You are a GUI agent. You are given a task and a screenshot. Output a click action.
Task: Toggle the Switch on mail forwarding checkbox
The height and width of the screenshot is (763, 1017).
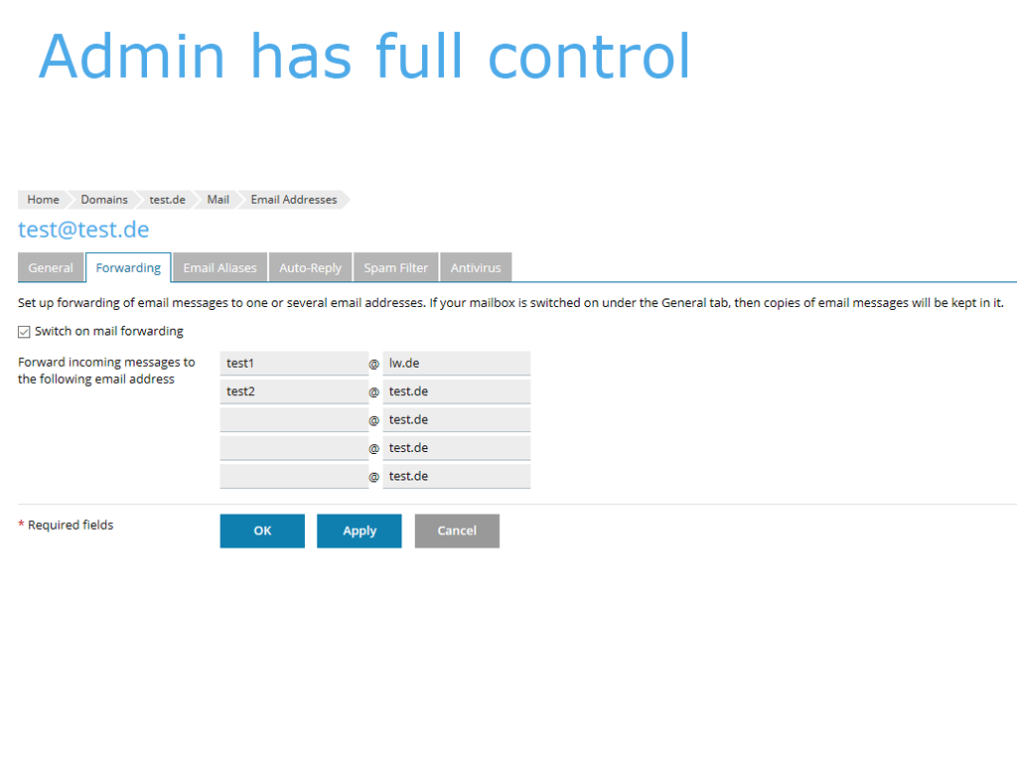pos(24,332)
